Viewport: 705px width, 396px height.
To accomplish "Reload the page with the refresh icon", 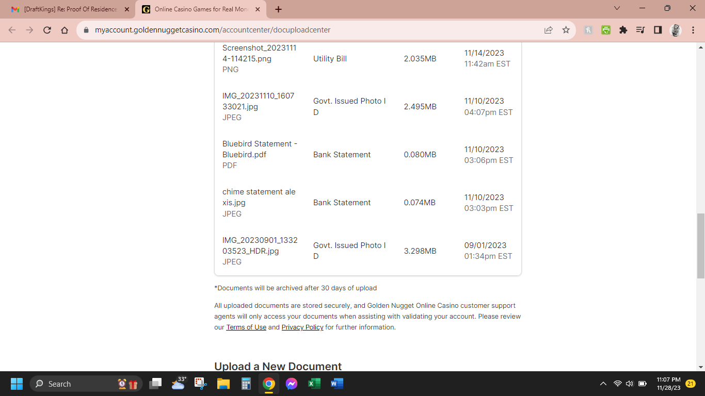I will pyautogui.click(x=47, y=30).
